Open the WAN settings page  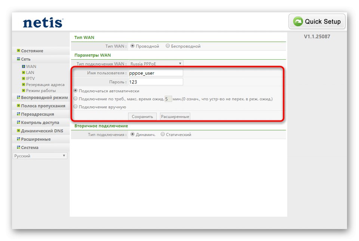31,66
